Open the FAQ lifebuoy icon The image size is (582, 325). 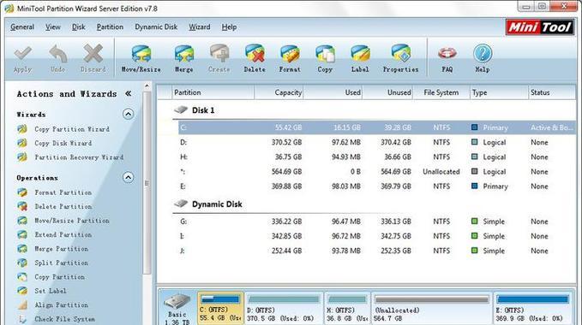tap(447, 54)
